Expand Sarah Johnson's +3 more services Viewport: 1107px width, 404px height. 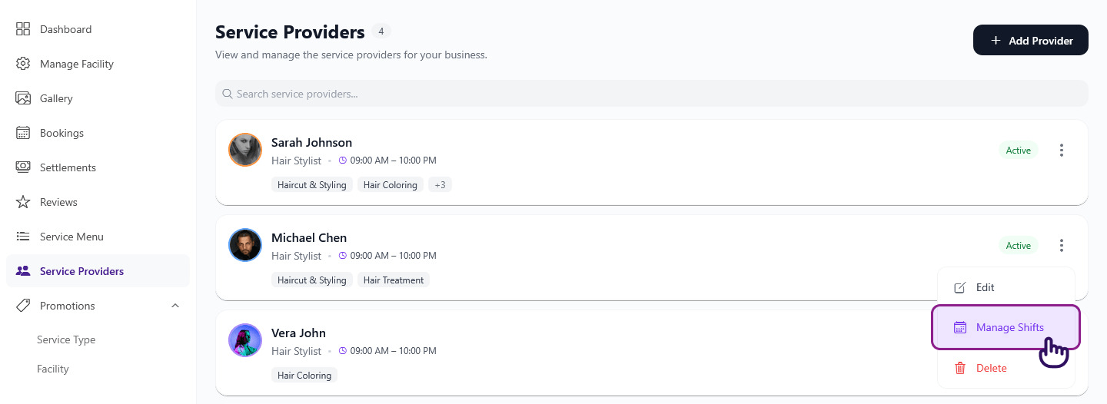click(x=440, y=185)
